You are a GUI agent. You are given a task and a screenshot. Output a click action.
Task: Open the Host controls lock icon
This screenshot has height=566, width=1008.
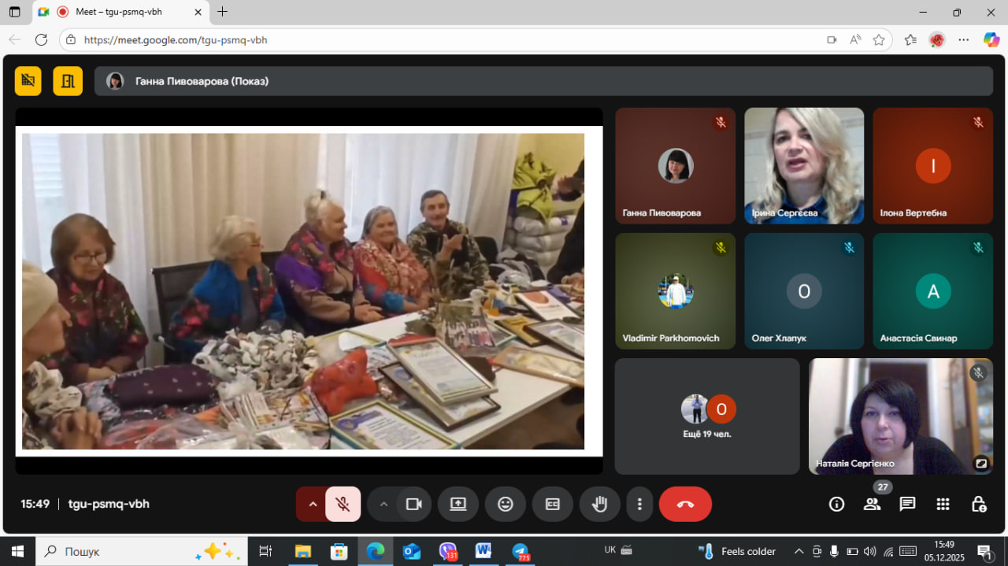click(x=978, y=505)
